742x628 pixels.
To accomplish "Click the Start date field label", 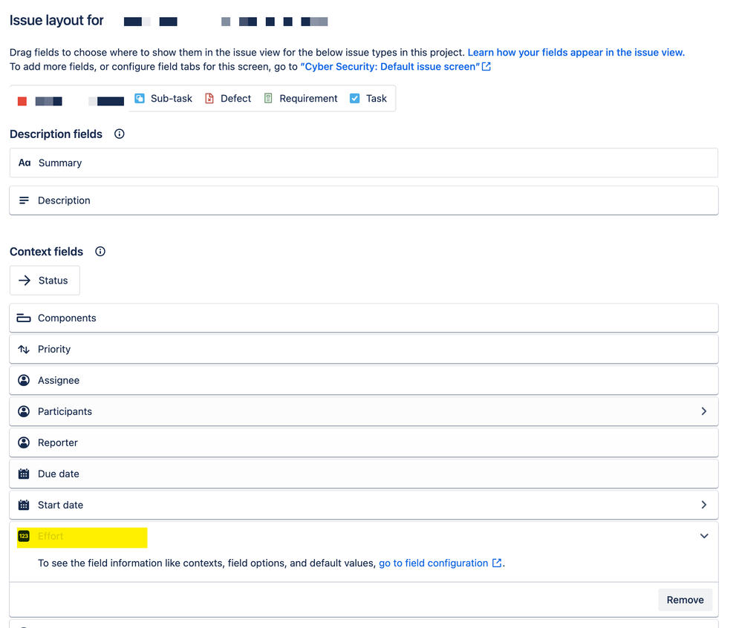I will pyautogui.click(x=61, y=505).
